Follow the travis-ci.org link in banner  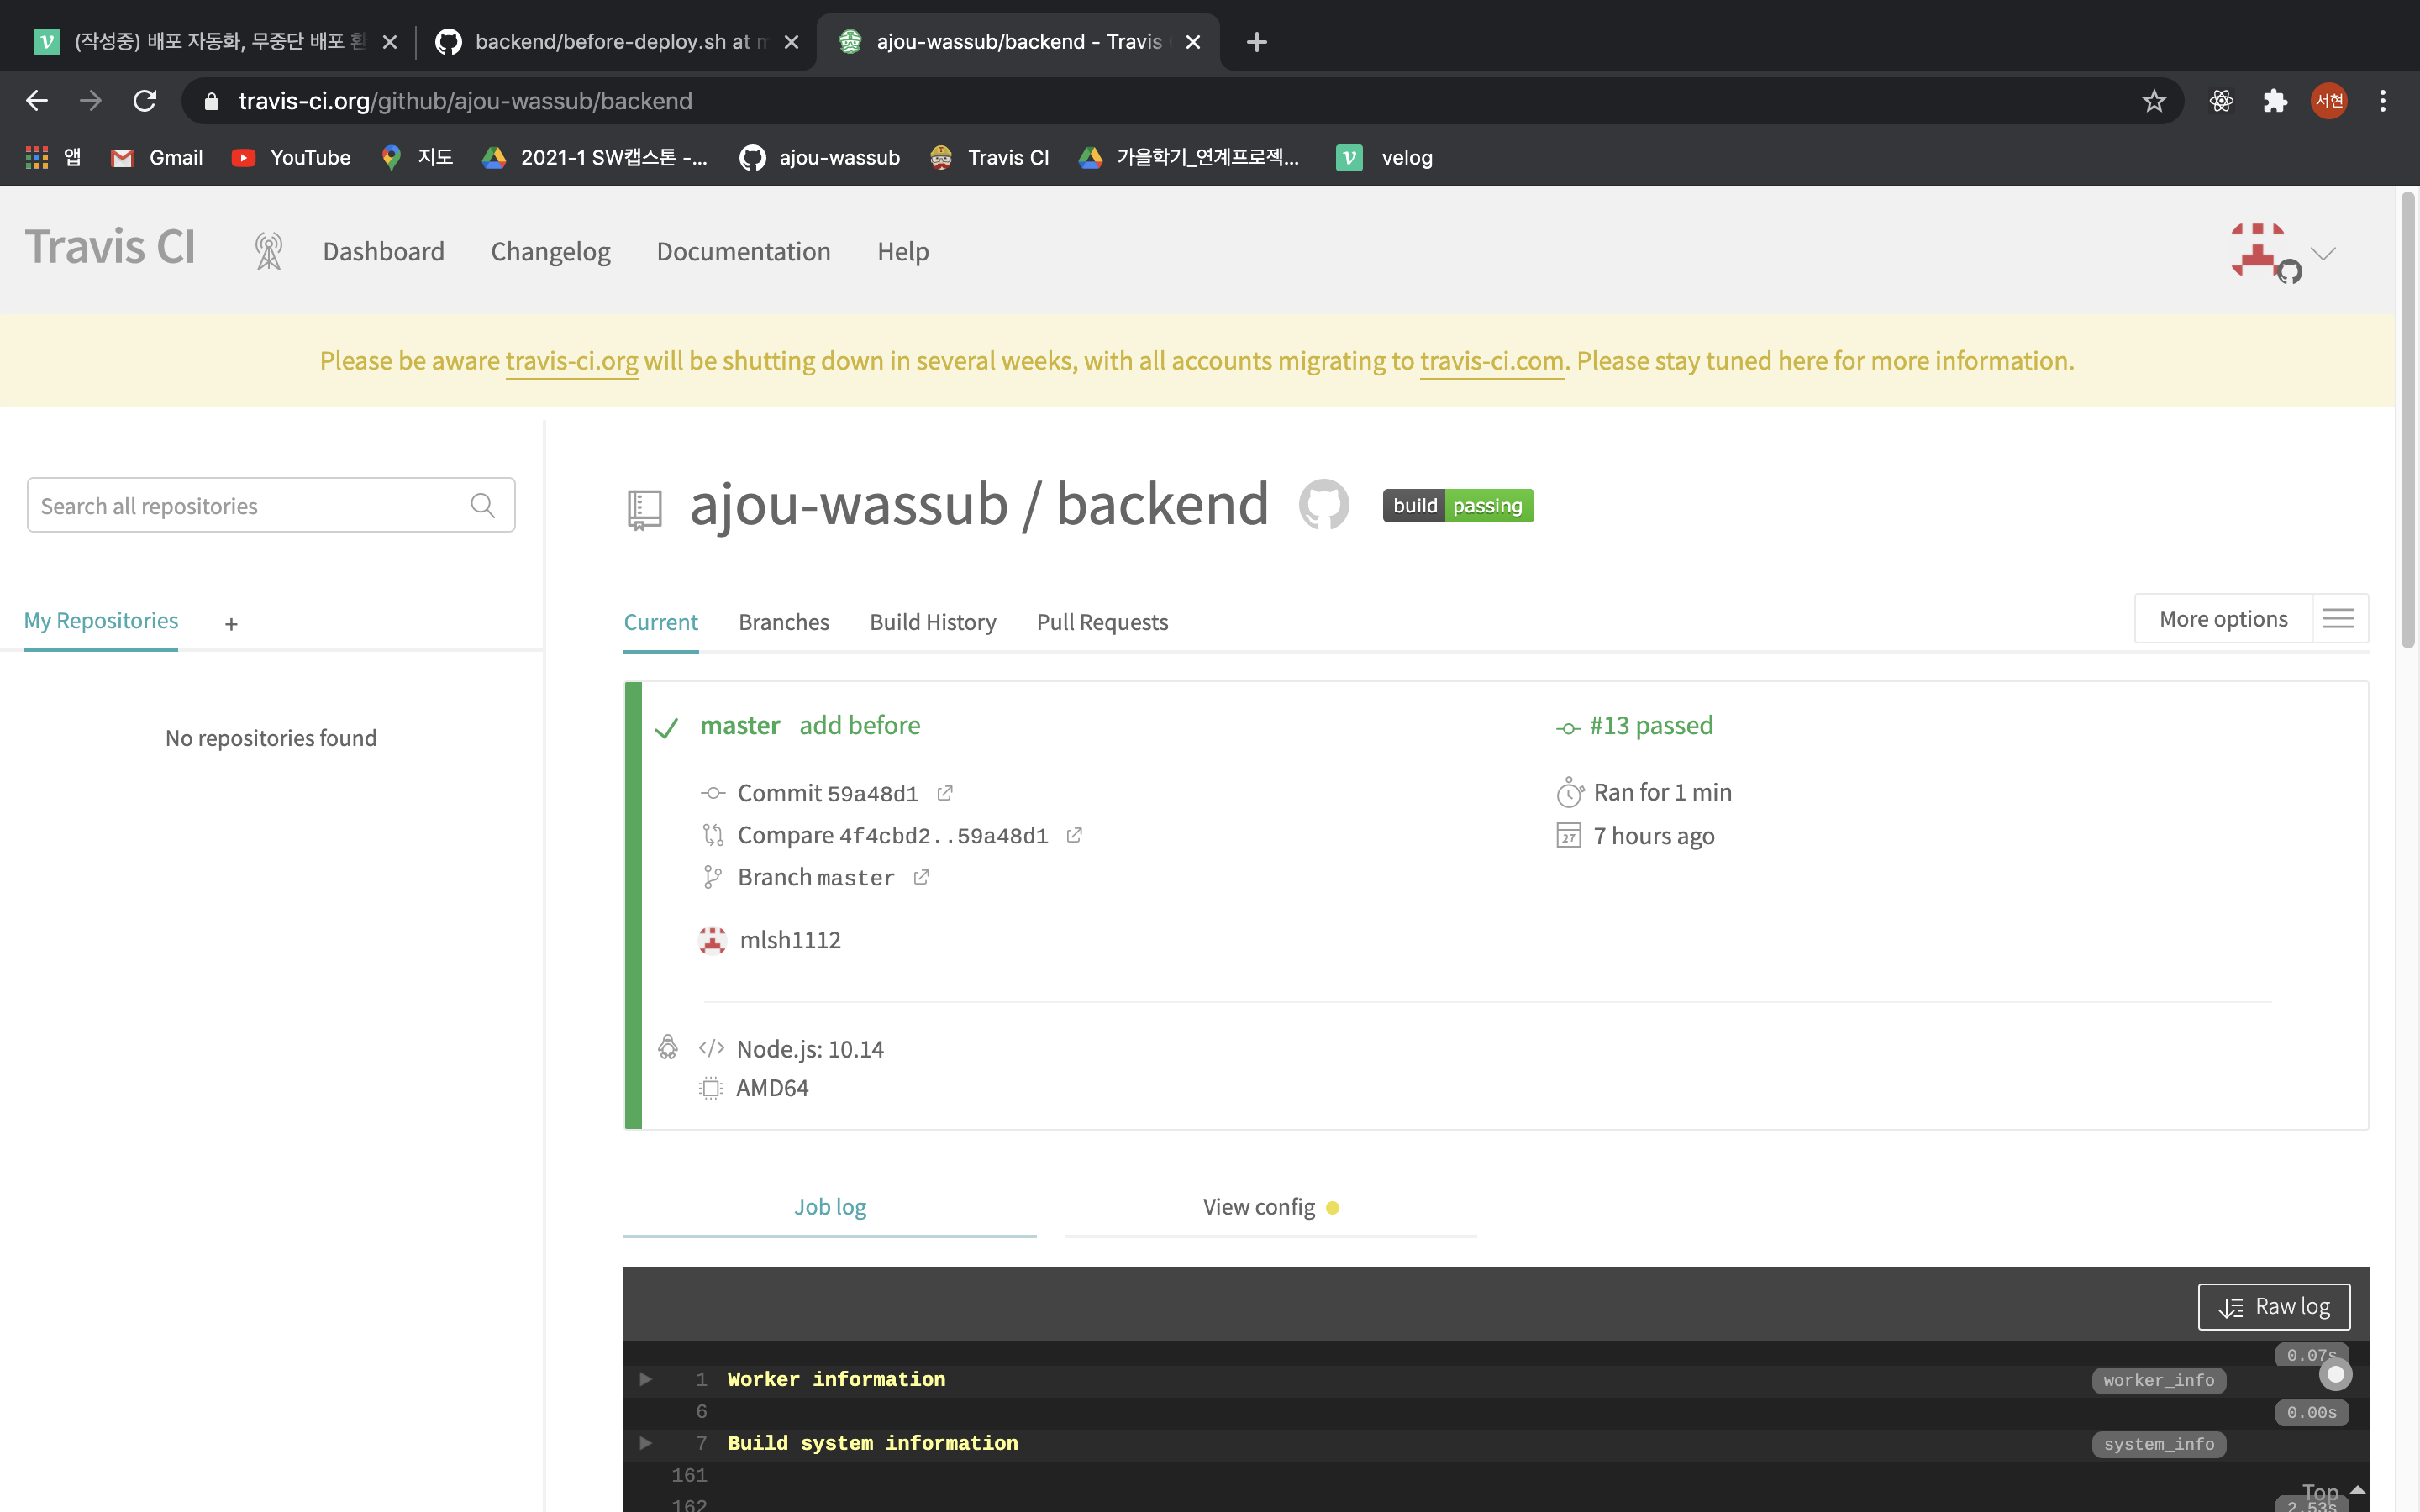tap(571, 361)
